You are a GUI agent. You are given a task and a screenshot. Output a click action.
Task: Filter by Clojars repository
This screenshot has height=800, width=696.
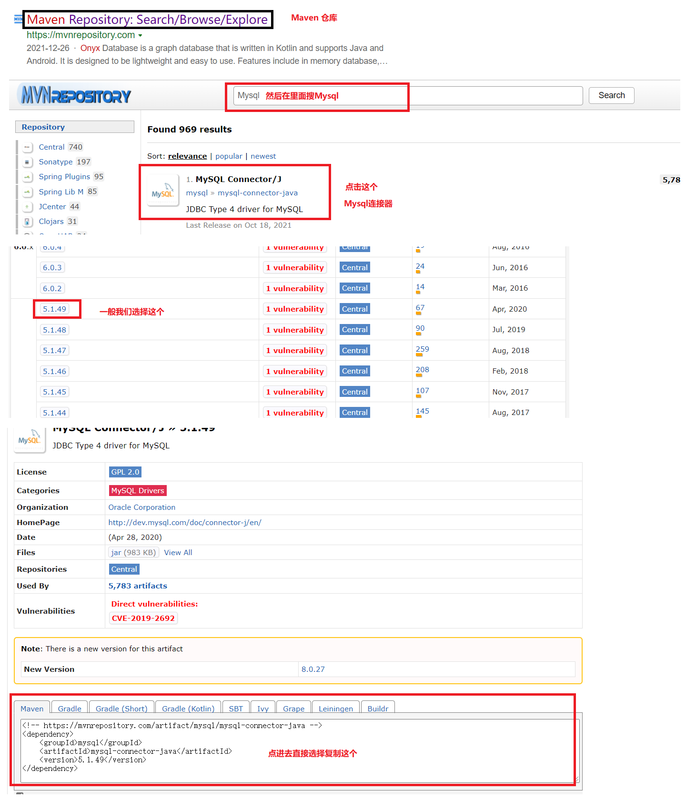click(51, 222)
